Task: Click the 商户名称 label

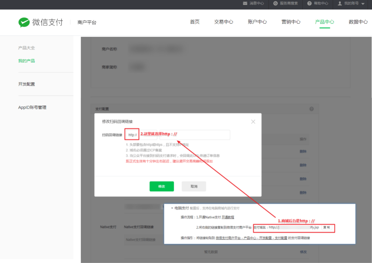Action: [109, 49]
